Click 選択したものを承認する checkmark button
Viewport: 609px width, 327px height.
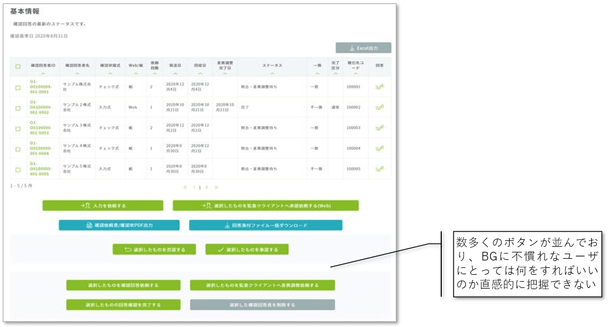pos(246,250)
